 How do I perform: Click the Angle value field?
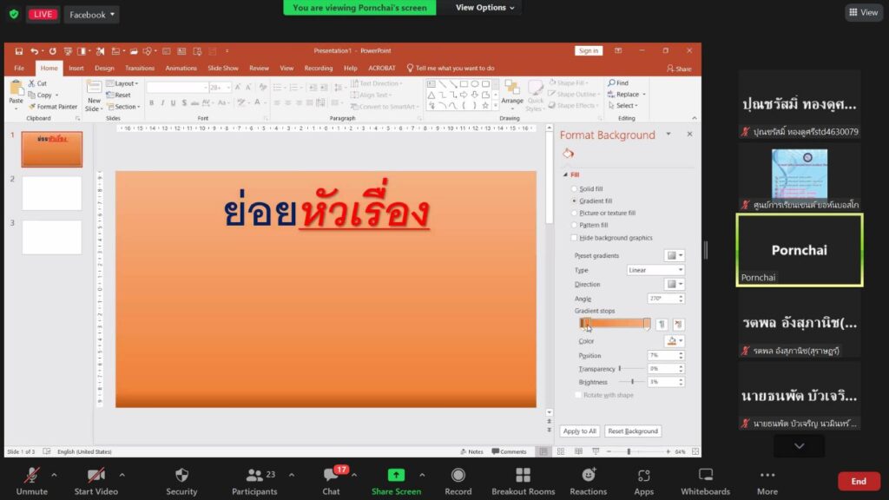662,299
